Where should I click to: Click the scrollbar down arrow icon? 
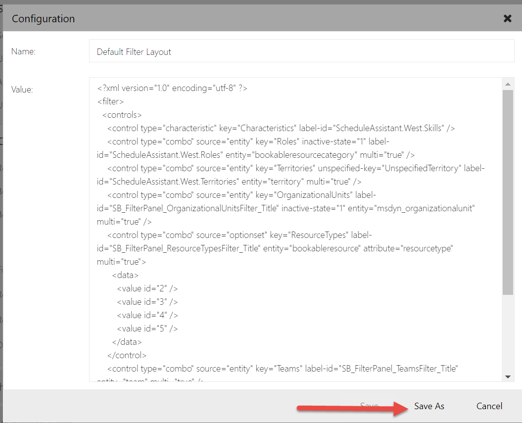508,376
